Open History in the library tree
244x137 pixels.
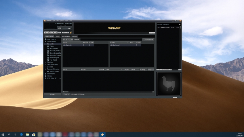tap(49, 76)
